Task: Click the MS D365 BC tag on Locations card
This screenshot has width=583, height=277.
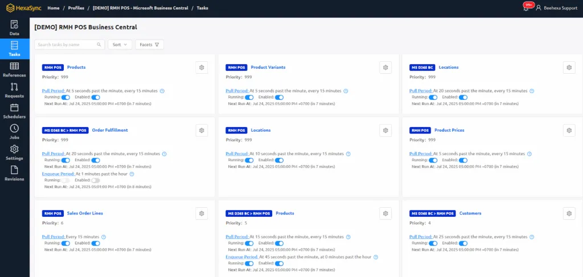Action: point(422,68)
